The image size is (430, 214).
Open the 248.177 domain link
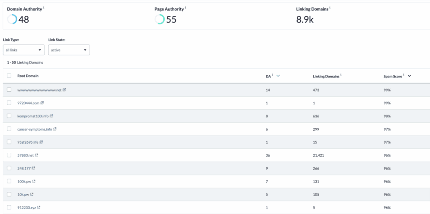tap(24, 168)
